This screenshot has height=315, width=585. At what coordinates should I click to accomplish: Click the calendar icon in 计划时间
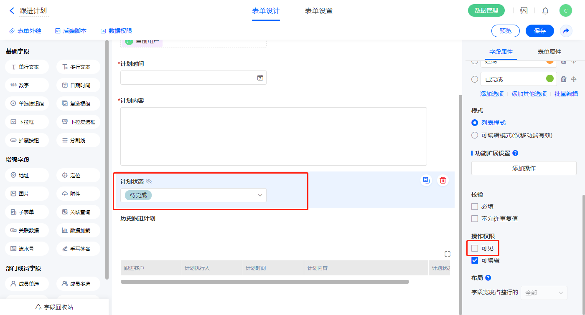(x=260, y=78)
